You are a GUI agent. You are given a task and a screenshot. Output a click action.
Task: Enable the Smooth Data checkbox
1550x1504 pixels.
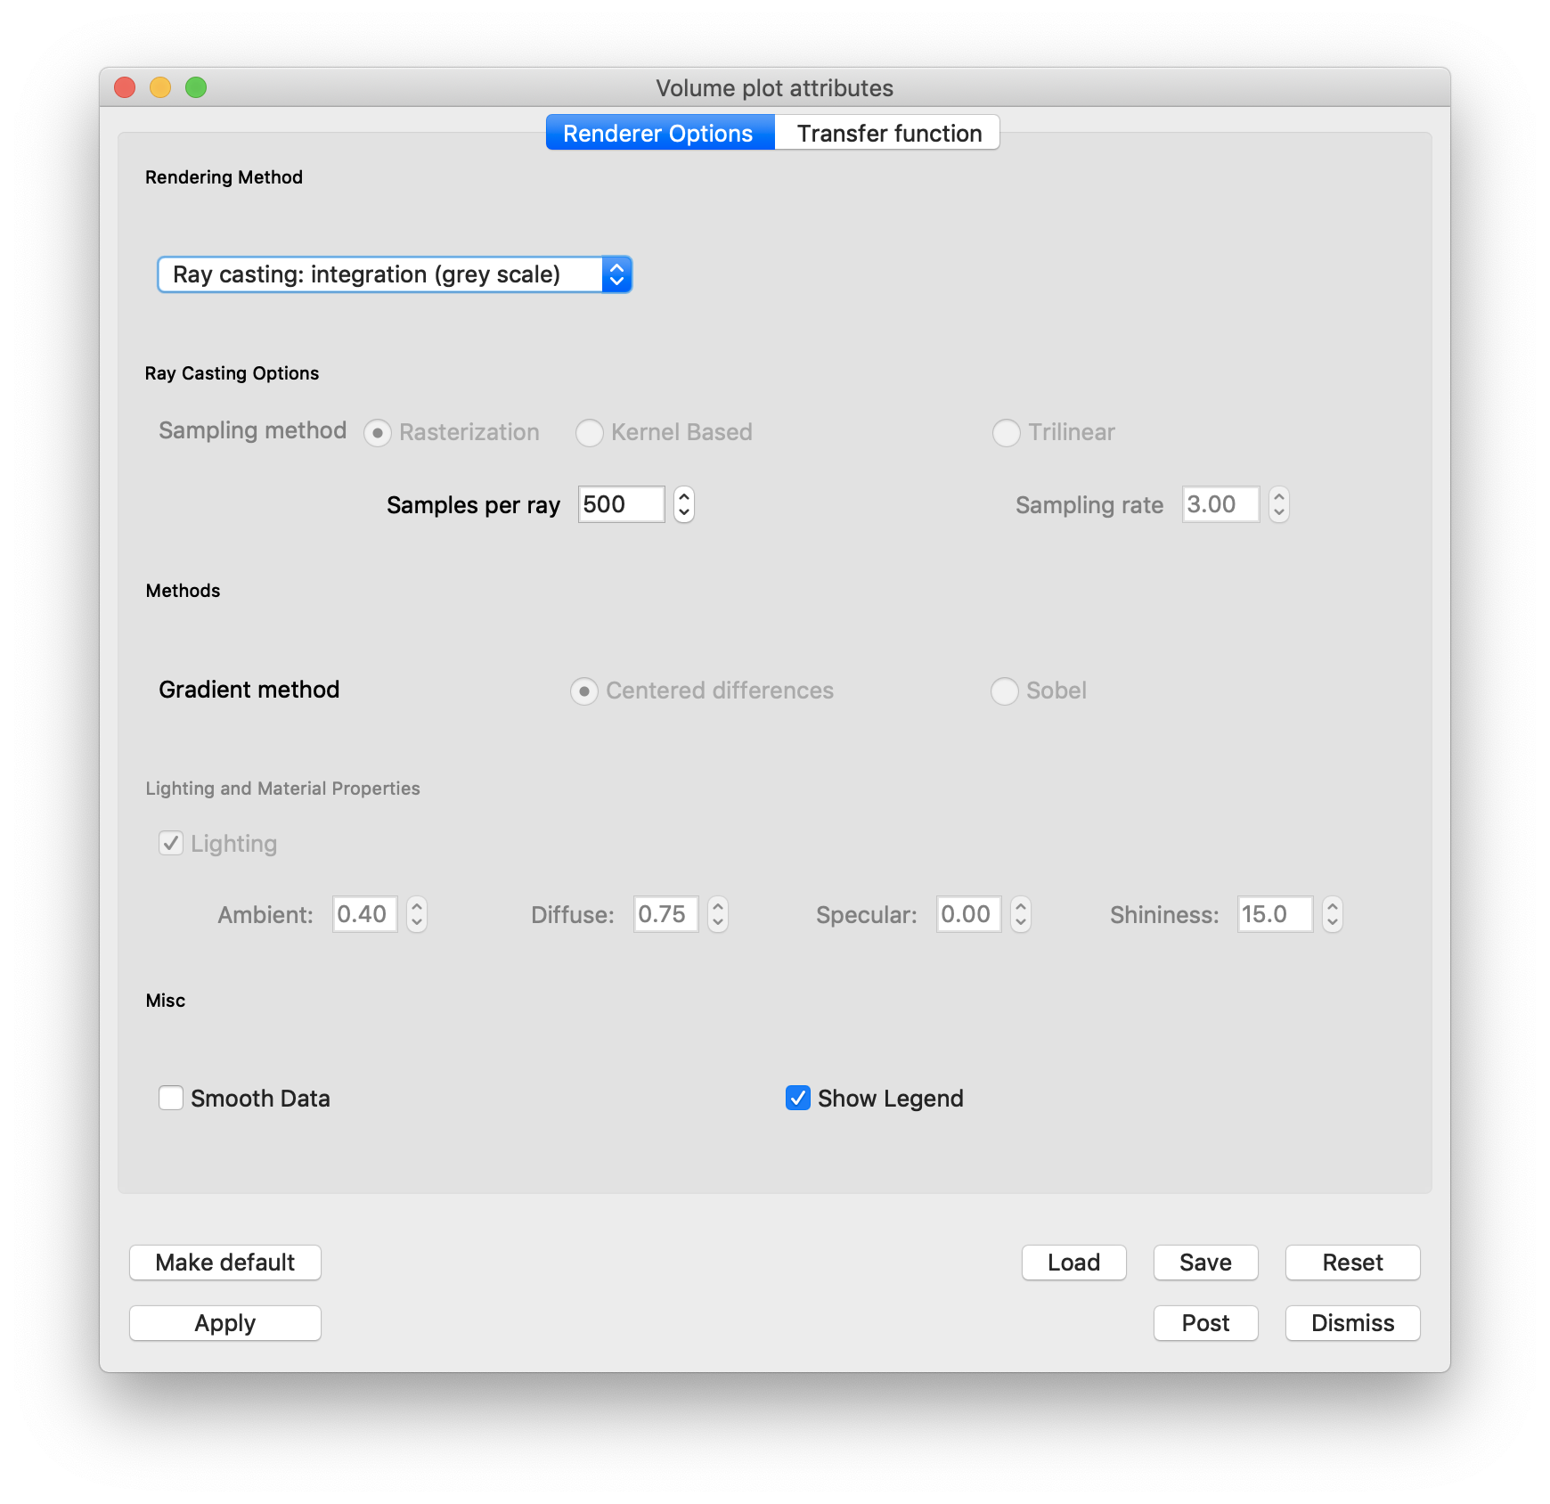(171, 1098)
